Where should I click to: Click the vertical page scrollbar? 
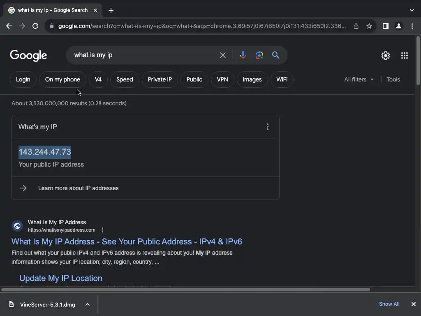tap(418, 61)
